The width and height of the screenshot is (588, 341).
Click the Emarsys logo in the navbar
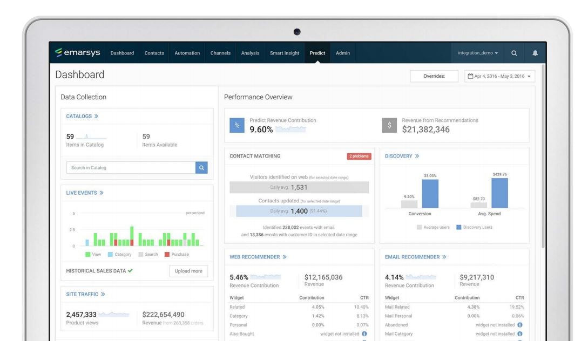(78, 53)
